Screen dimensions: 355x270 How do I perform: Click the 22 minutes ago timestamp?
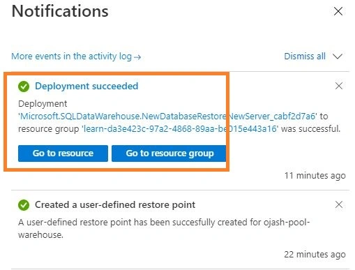[315, 255]
